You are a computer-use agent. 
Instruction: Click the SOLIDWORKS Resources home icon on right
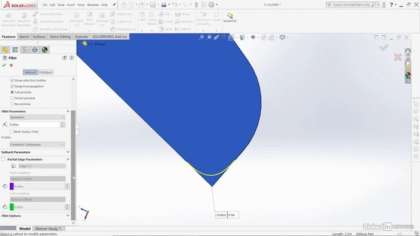pyautogui.click(x=408, y=51)
